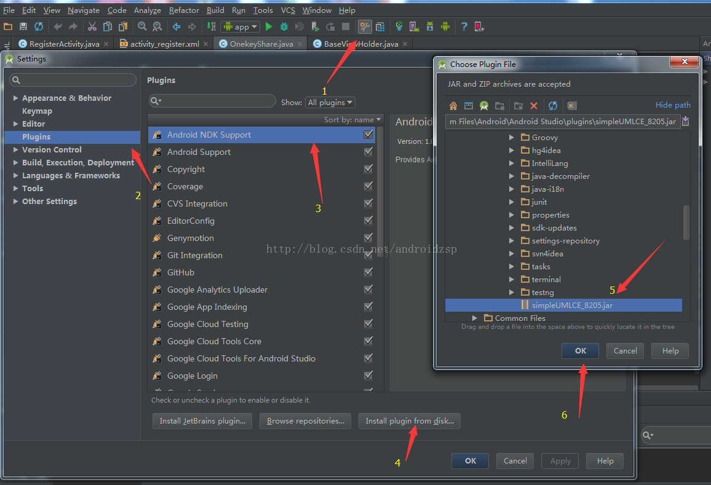Click the red Delete X icon in chooser
This screenshot has width=711, height=485.
click(x=534, y=106)
